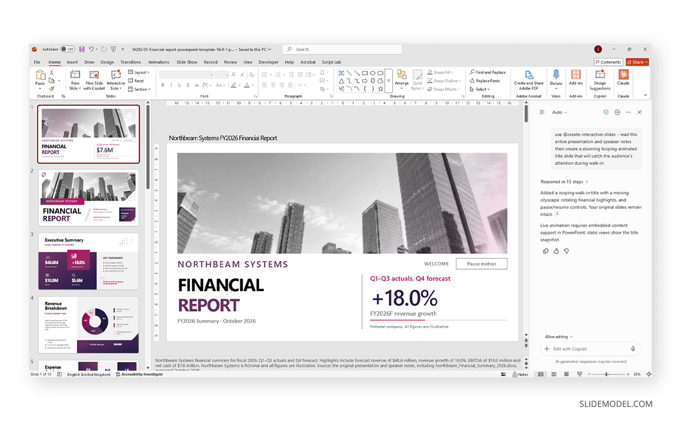The image size is (680, 421).
Task: Click the Pause motion button on slide
Action: (481, 263)
